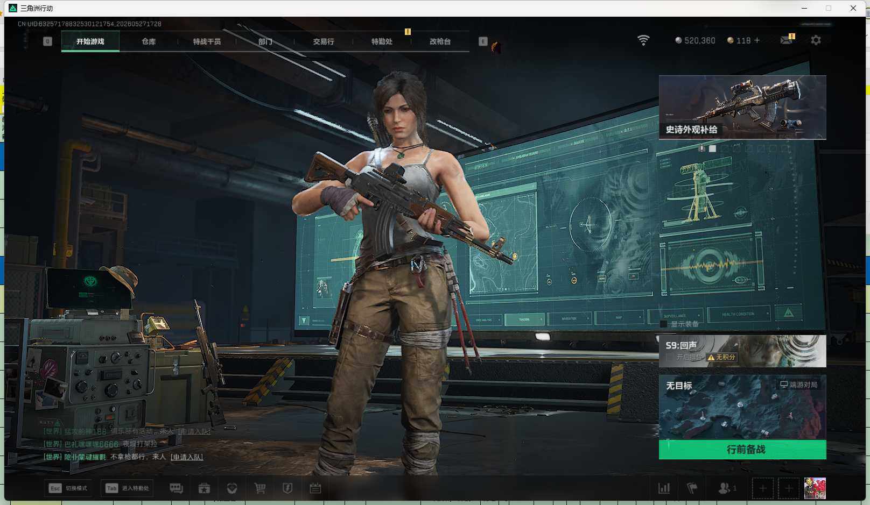Go to the 部门 tab
Image resolution: width=870 pixels, height=505 pixels.
coord(265,41)
